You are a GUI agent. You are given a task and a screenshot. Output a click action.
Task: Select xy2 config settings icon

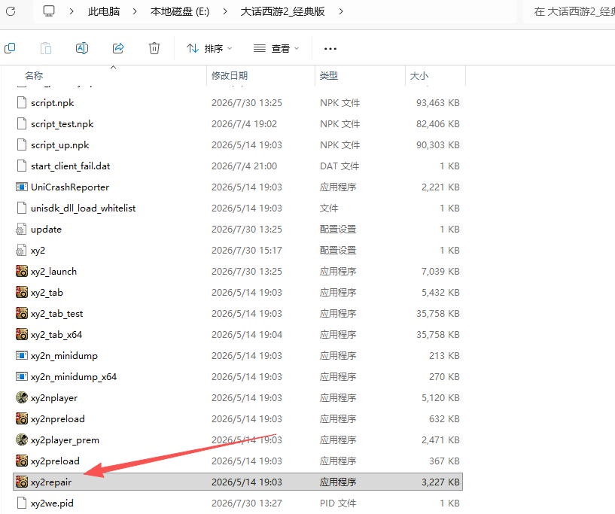tap(21, 250)
